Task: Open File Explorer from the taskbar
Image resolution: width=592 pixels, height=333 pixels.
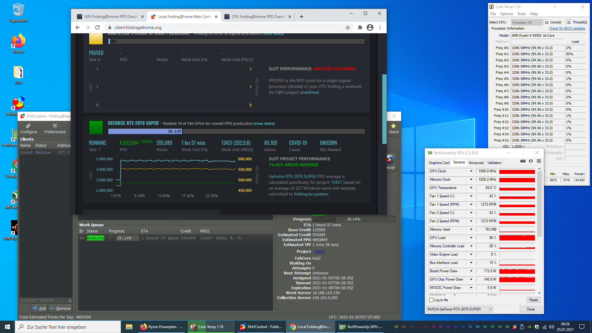Action: 129,327
